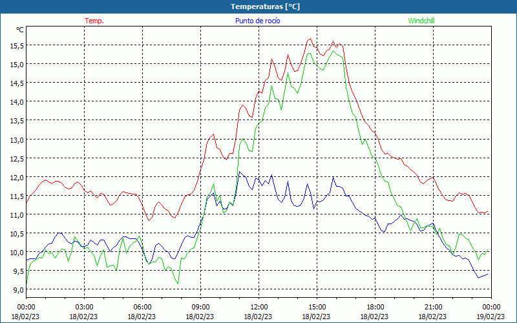This screenshot has width=517, height=323.
Task: Click the 15,0 y-axis value
Action: 17,65
